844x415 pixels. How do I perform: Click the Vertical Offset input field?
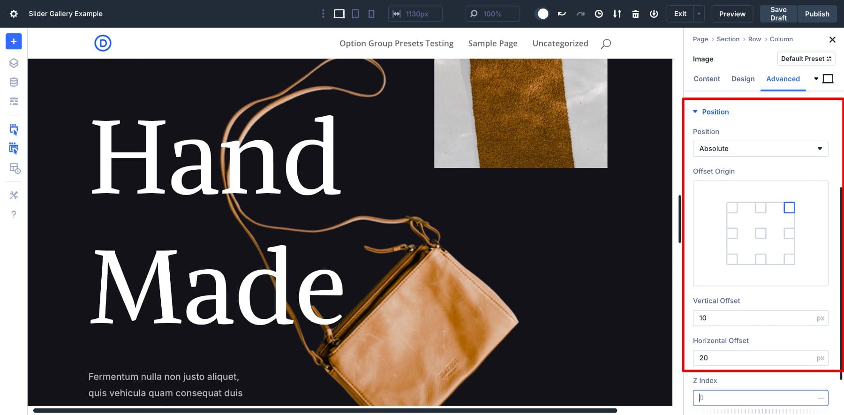pyautogui.click(x=761, y=318)
